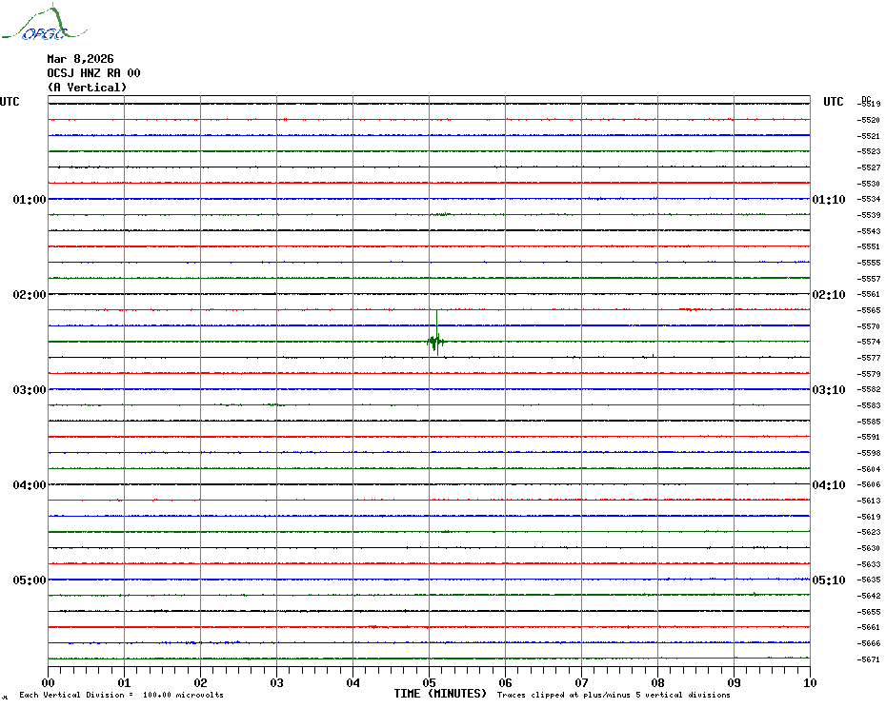Click the TIME (MINUTES) axis title
886x708 pixels.
coord(440,694)
